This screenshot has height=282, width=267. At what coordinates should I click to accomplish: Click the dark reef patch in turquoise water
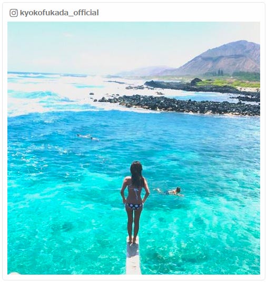pyautogui.click(x=62, y=227)
